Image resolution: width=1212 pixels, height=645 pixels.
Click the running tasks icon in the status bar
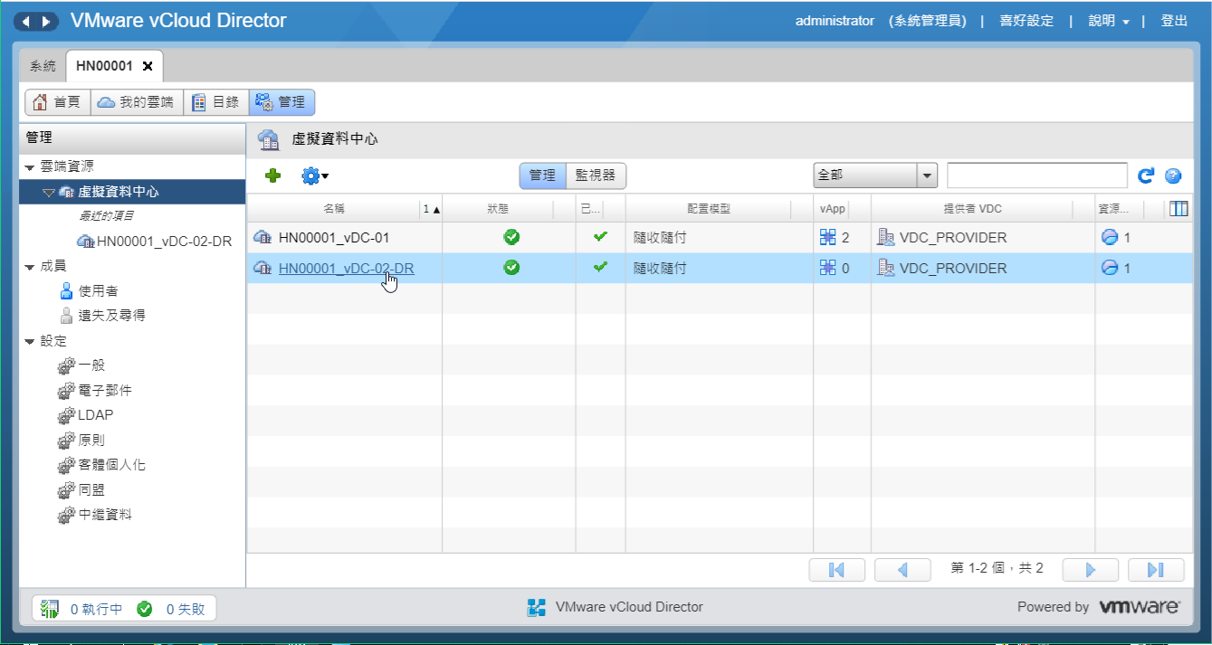[47, 607]
